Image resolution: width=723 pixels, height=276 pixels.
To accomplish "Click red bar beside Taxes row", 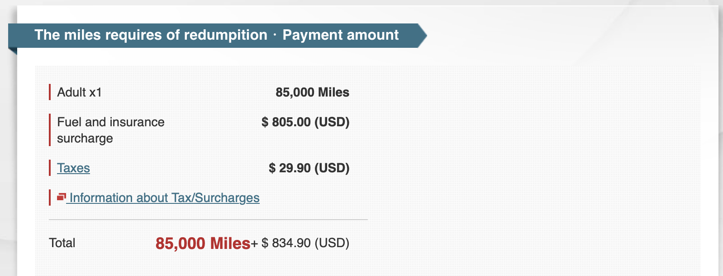I will pyautogui.click(x=49, y=168).
